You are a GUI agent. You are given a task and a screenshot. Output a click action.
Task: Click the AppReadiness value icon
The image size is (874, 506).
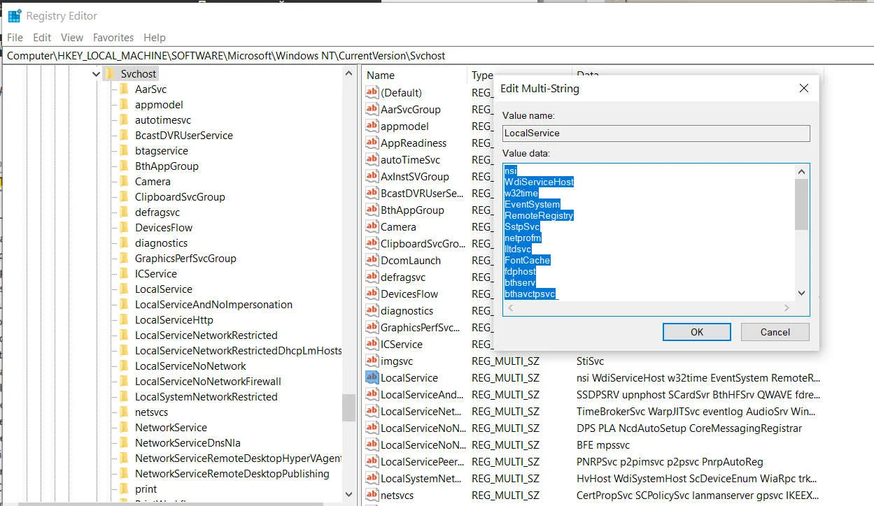click(x=372, y=143)
